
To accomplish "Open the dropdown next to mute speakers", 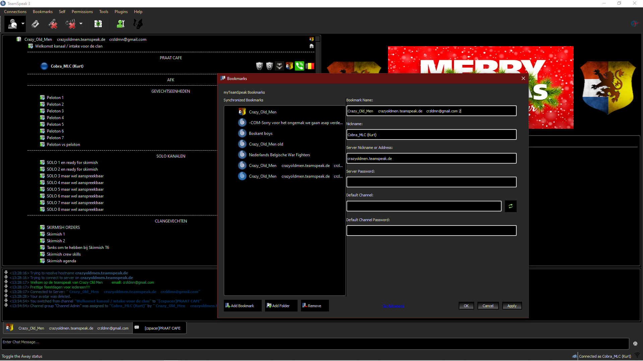I will point(81,24).
